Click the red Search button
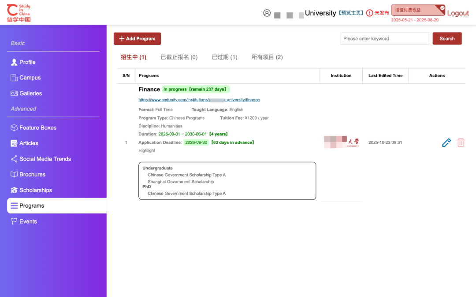 447,38
